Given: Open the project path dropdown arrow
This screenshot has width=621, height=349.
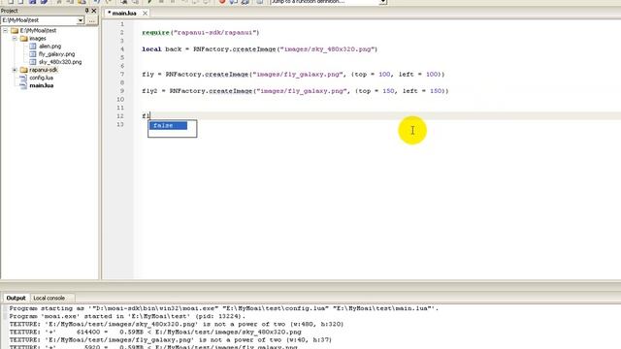Looking at the screenshot, I should click(x=81, y=20).
